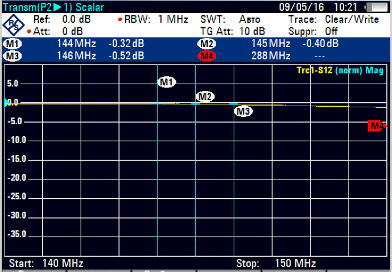392x272 pixels.
Task: Select the M2 marker badge in table
Action: coord(206,44)
